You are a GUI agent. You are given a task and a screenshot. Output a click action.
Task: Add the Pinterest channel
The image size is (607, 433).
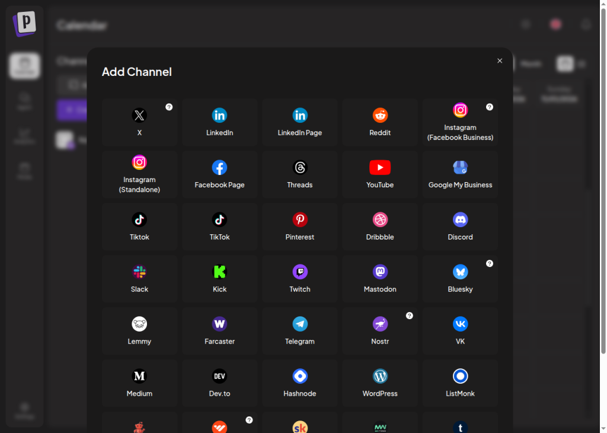(x=299, y=227)
